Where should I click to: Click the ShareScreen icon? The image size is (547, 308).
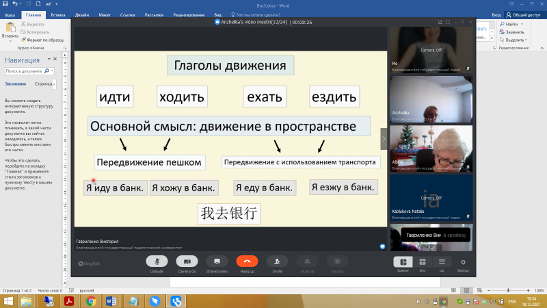(x=217, y=261)
